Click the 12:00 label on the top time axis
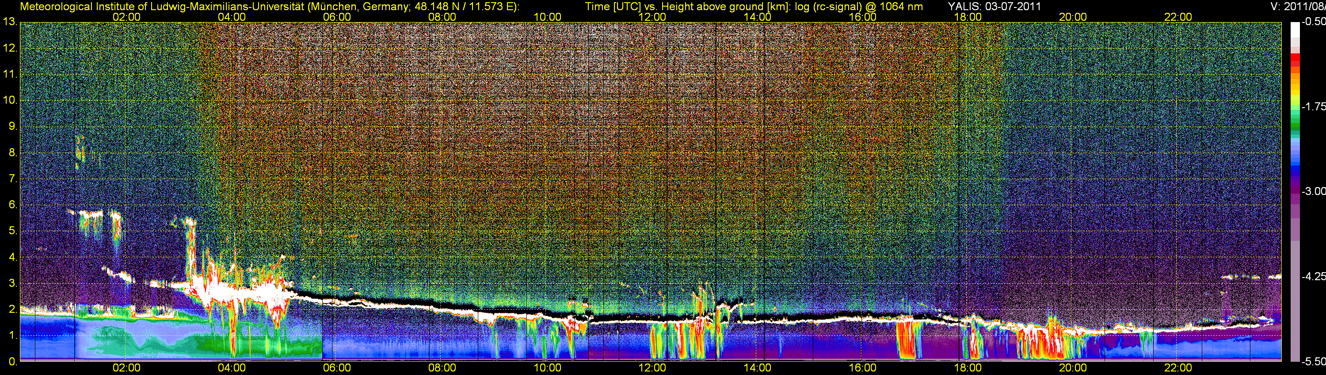The width and height of the screenshot is (1326, 375). pyautogui.click(x=652, y=17)
